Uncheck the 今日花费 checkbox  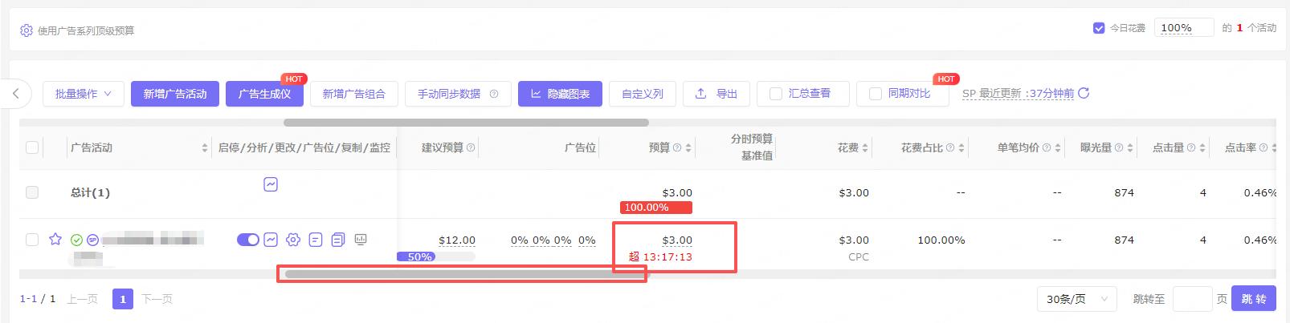point(1099,28)
